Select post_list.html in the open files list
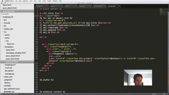Viewport: 169px width, 95px height. [9, 11]
